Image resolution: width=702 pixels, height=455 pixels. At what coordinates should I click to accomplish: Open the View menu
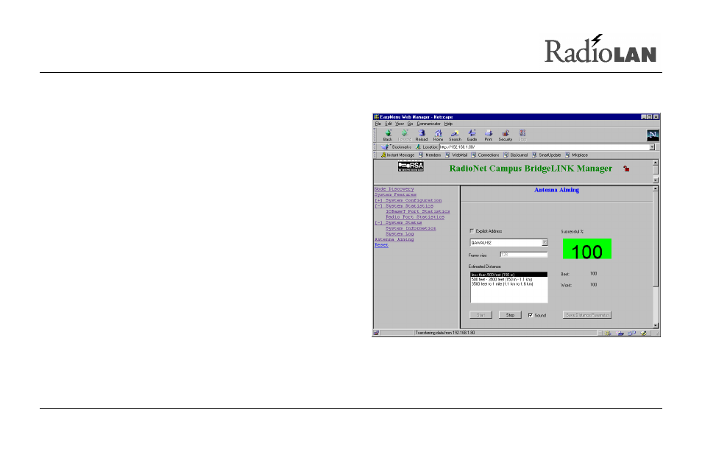pos(400,124)
